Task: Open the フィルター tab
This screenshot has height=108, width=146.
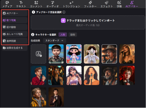Action: click(90, 4)
